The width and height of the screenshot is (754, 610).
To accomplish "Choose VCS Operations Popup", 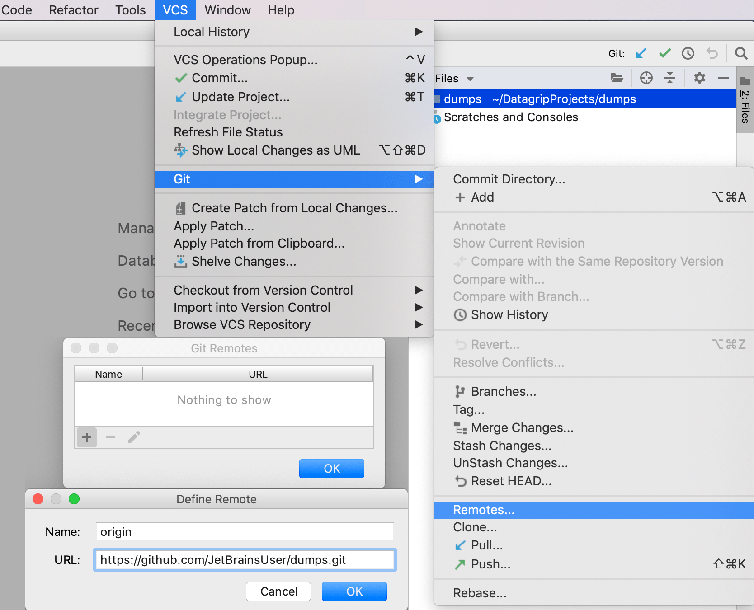I will (294, 60).
